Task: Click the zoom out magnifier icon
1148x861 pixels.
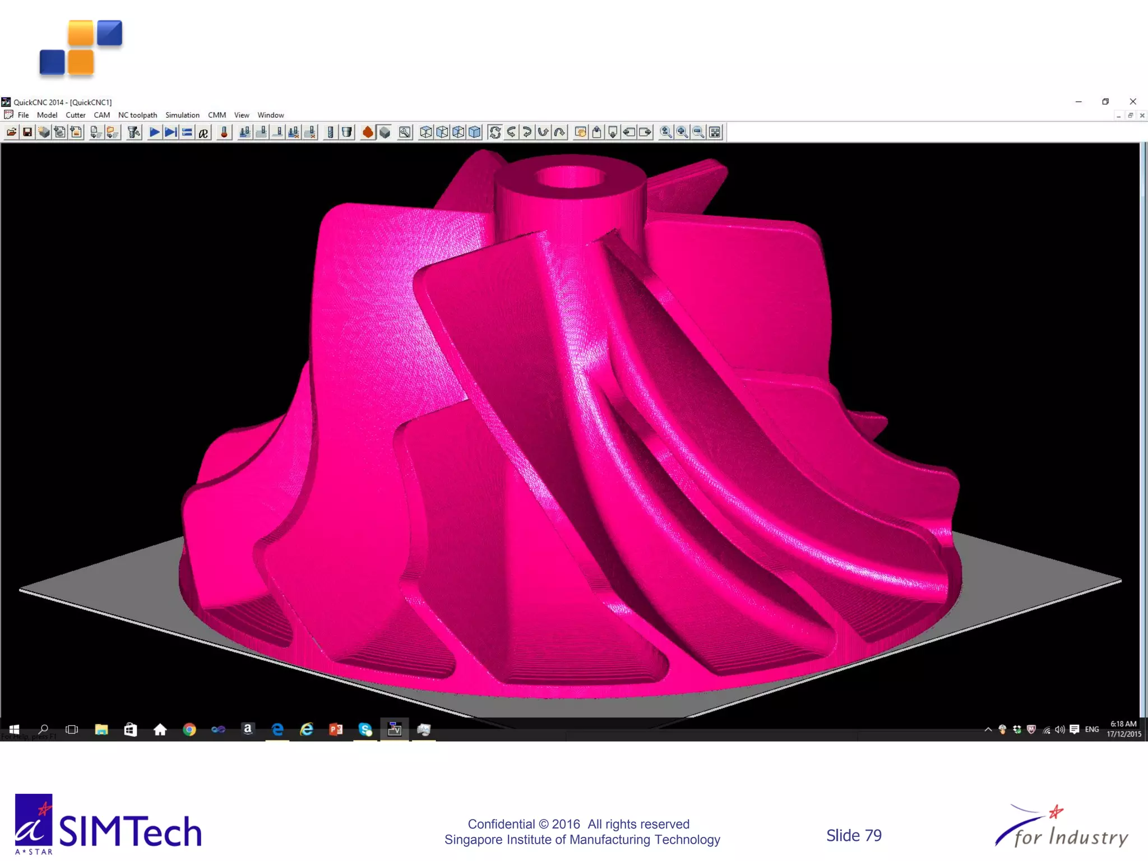Action: coord(698,132)
